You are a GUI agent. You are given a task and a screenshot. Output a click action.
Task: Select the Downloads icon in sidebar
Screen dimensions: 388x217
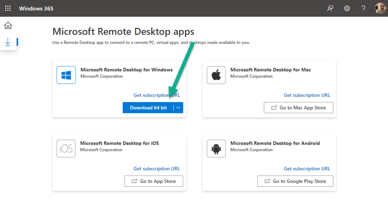[8, 42]
